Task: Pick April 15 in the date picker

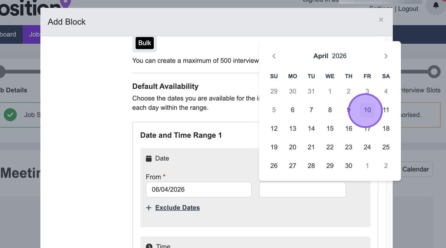Action: point(330,128)
